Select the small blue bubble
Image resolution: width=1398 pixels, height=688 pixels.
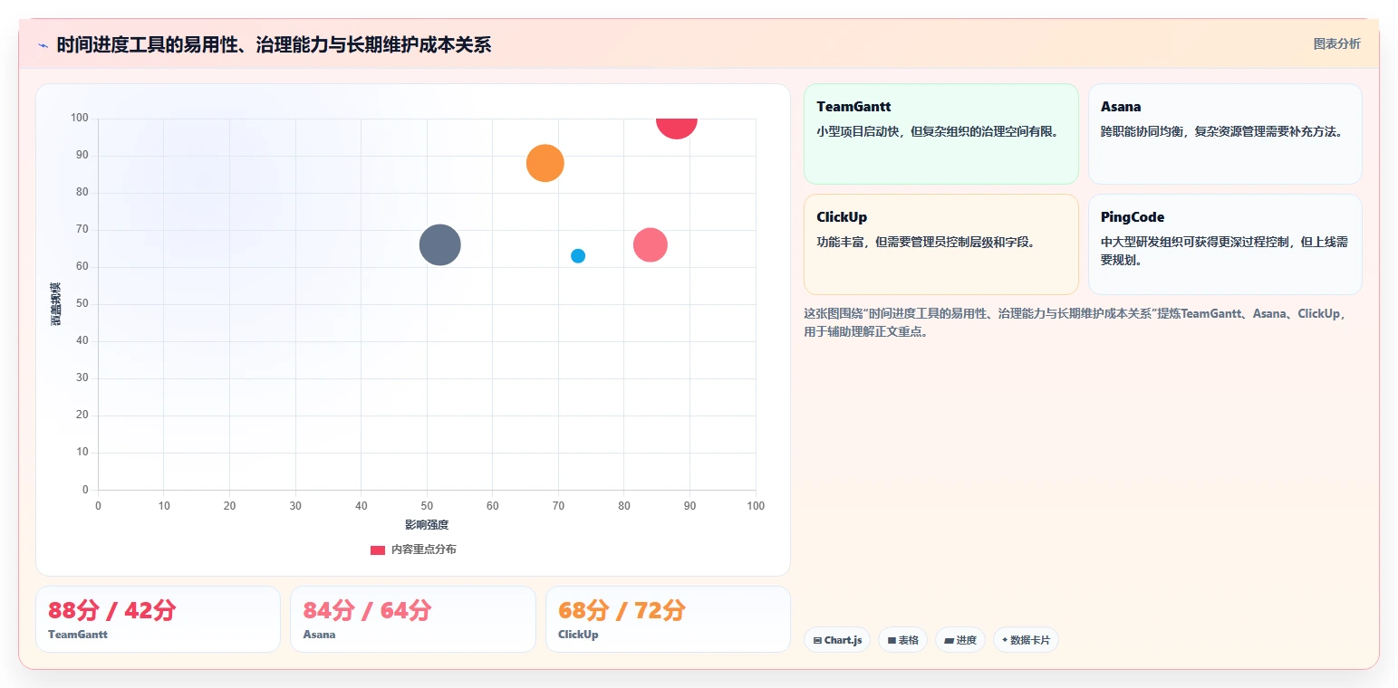[578, 256]
